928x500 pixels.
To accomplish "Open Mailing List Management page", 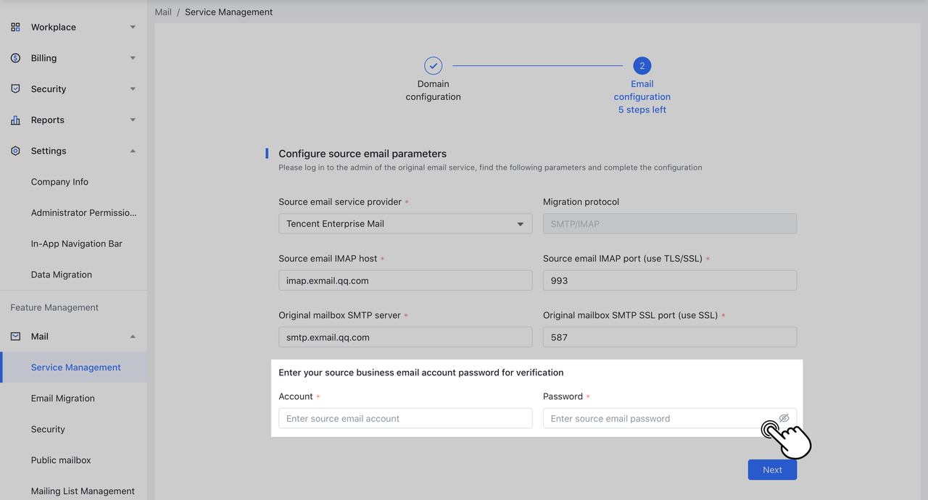I will click(x=83, y=491).
